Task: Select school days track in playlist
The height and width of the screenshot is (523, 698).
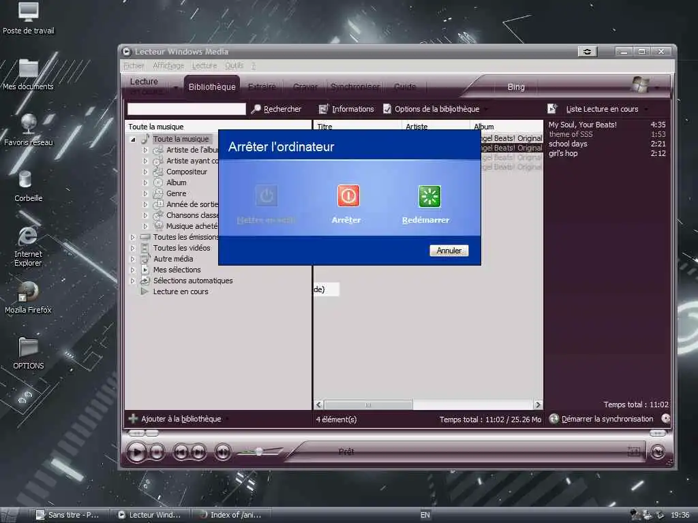Action: [607, 144]
